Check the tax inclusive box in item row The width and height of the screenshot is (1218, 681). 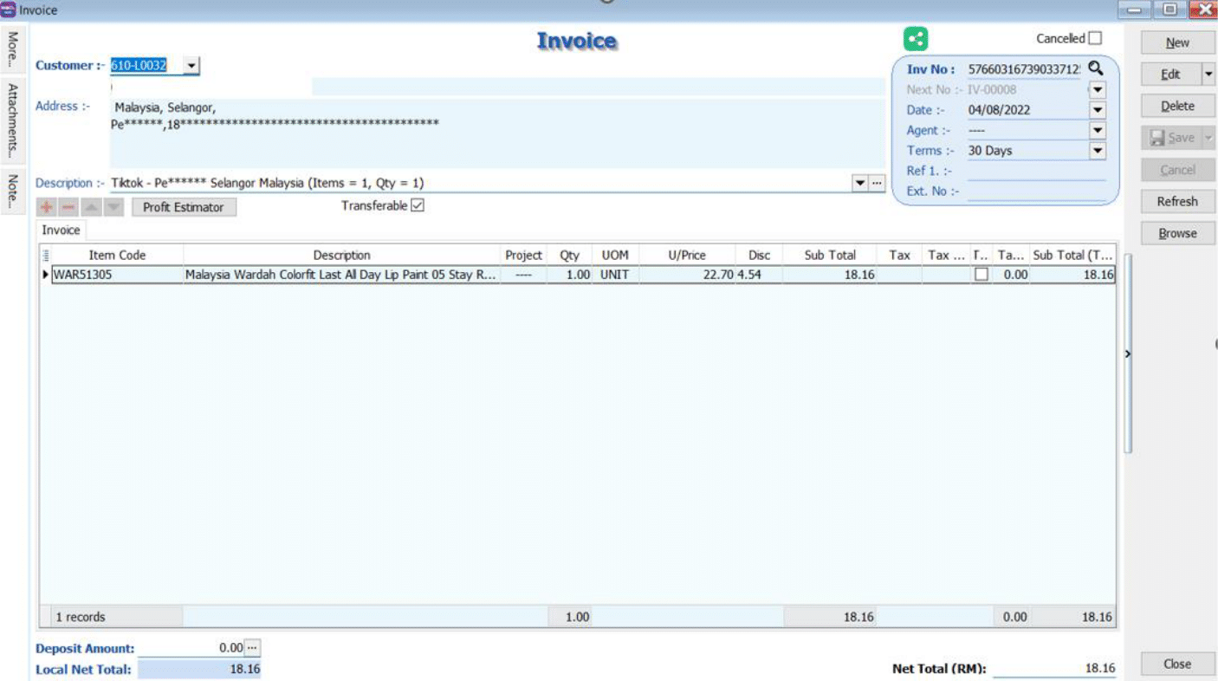point(982,275)
